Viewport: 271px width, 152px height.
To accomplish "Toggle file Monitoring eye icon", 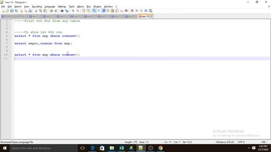I will (126, 11).
